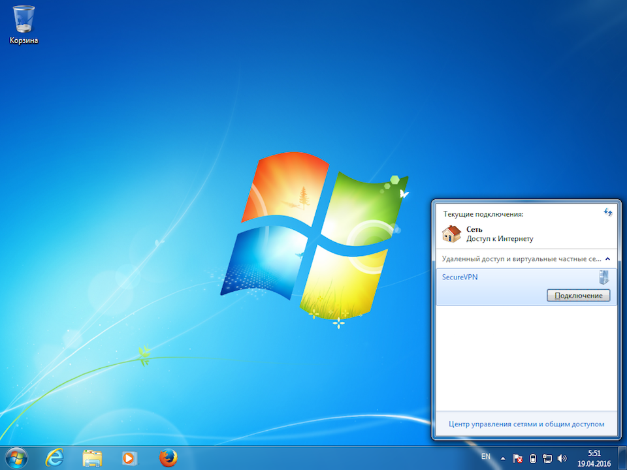This screenshot has height=470, width=627.
Task: Show hidden tray icons with the arrow
Action: coord(503,458)
